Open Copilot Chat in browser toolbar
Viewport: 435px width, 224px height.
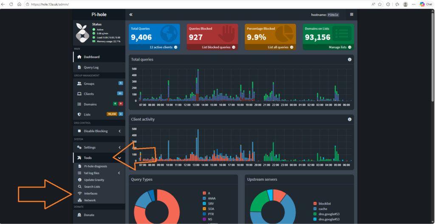pyautogui.click(x=426, y=4)
